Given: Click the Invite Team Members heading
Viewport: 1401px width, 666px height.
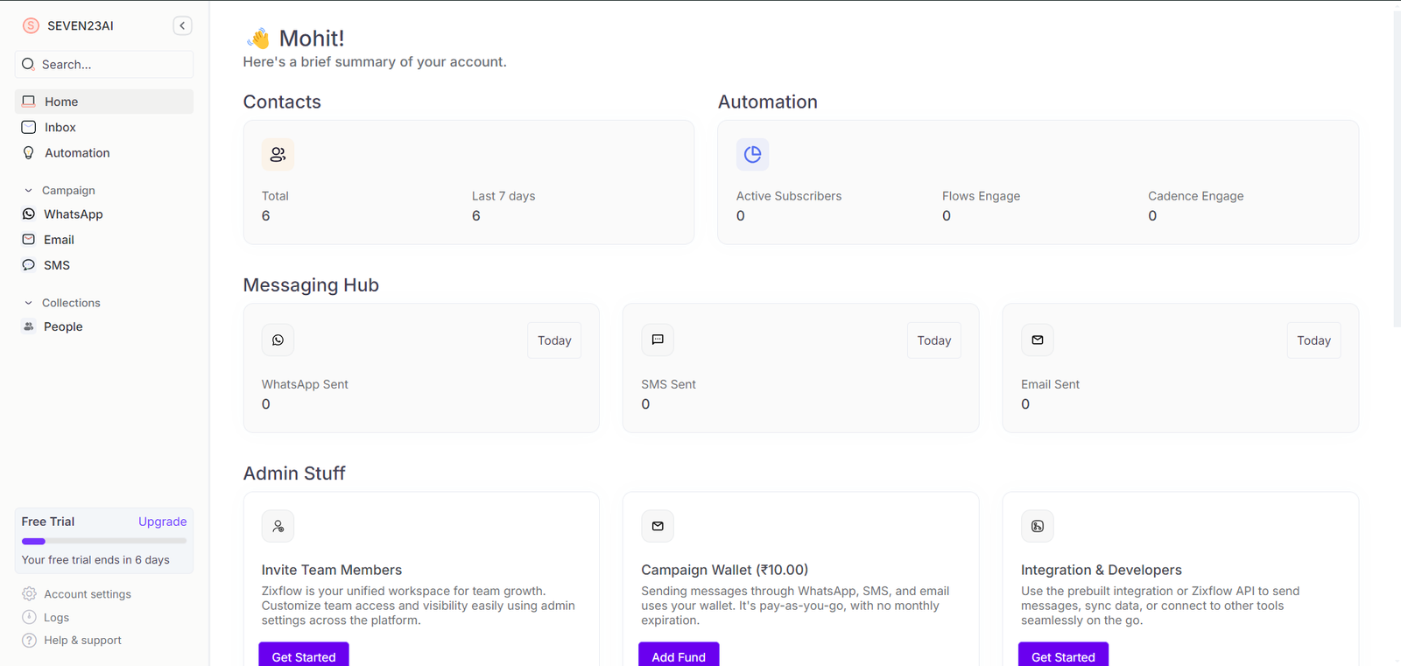Looking at the screenshot, I should pos(331,570).
